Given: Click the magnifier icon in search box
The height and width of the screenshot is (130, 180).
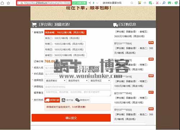Looking at the screenshot, I should pos(132,3).
